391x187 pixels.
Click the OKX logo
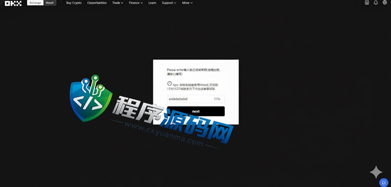pos(13,3)
